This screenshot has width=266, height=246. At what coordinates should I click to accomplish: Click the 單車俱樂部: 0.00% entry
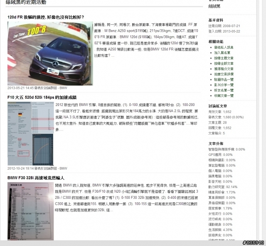tap(222, 198)
